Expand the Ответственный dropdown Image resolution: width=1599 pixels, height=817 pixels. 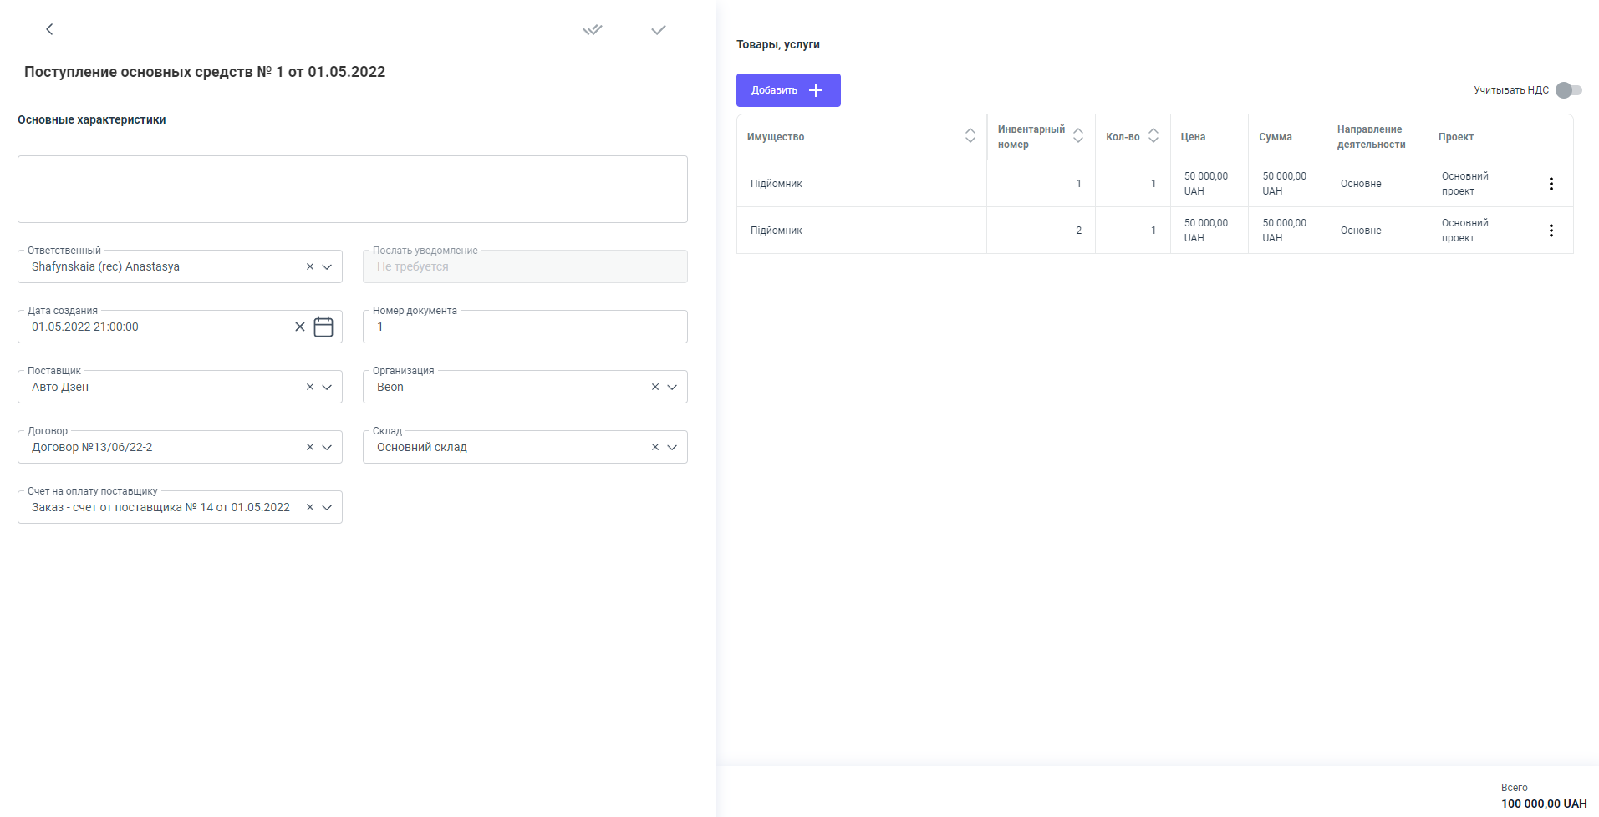pos(327,266)
